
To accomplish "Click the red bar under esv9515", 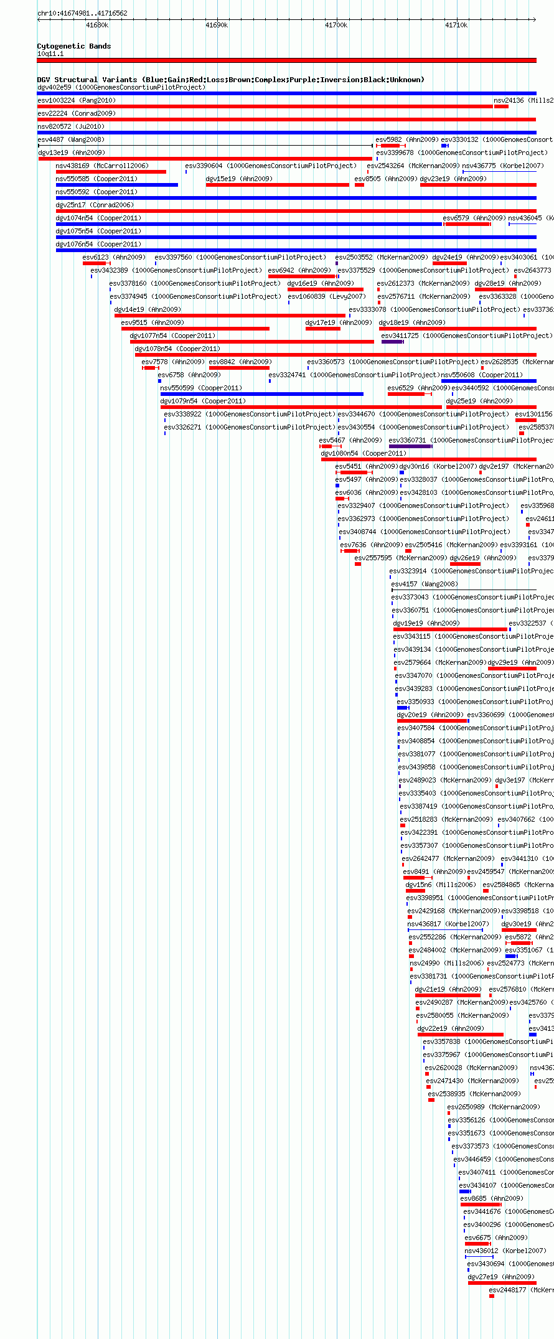I will tap(195, 329).
